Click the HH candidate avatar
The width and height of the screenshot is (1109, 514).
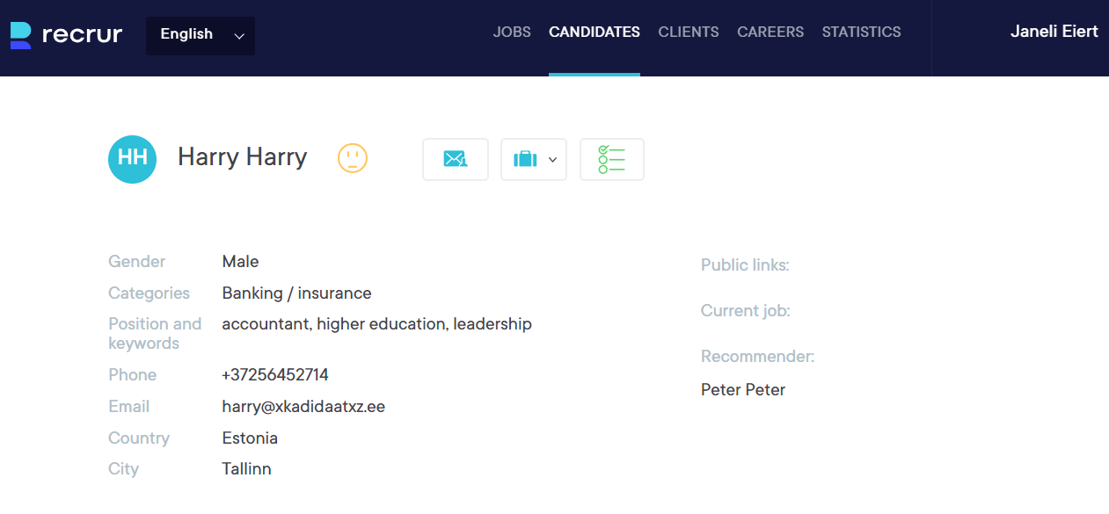(x=132, y=159)
